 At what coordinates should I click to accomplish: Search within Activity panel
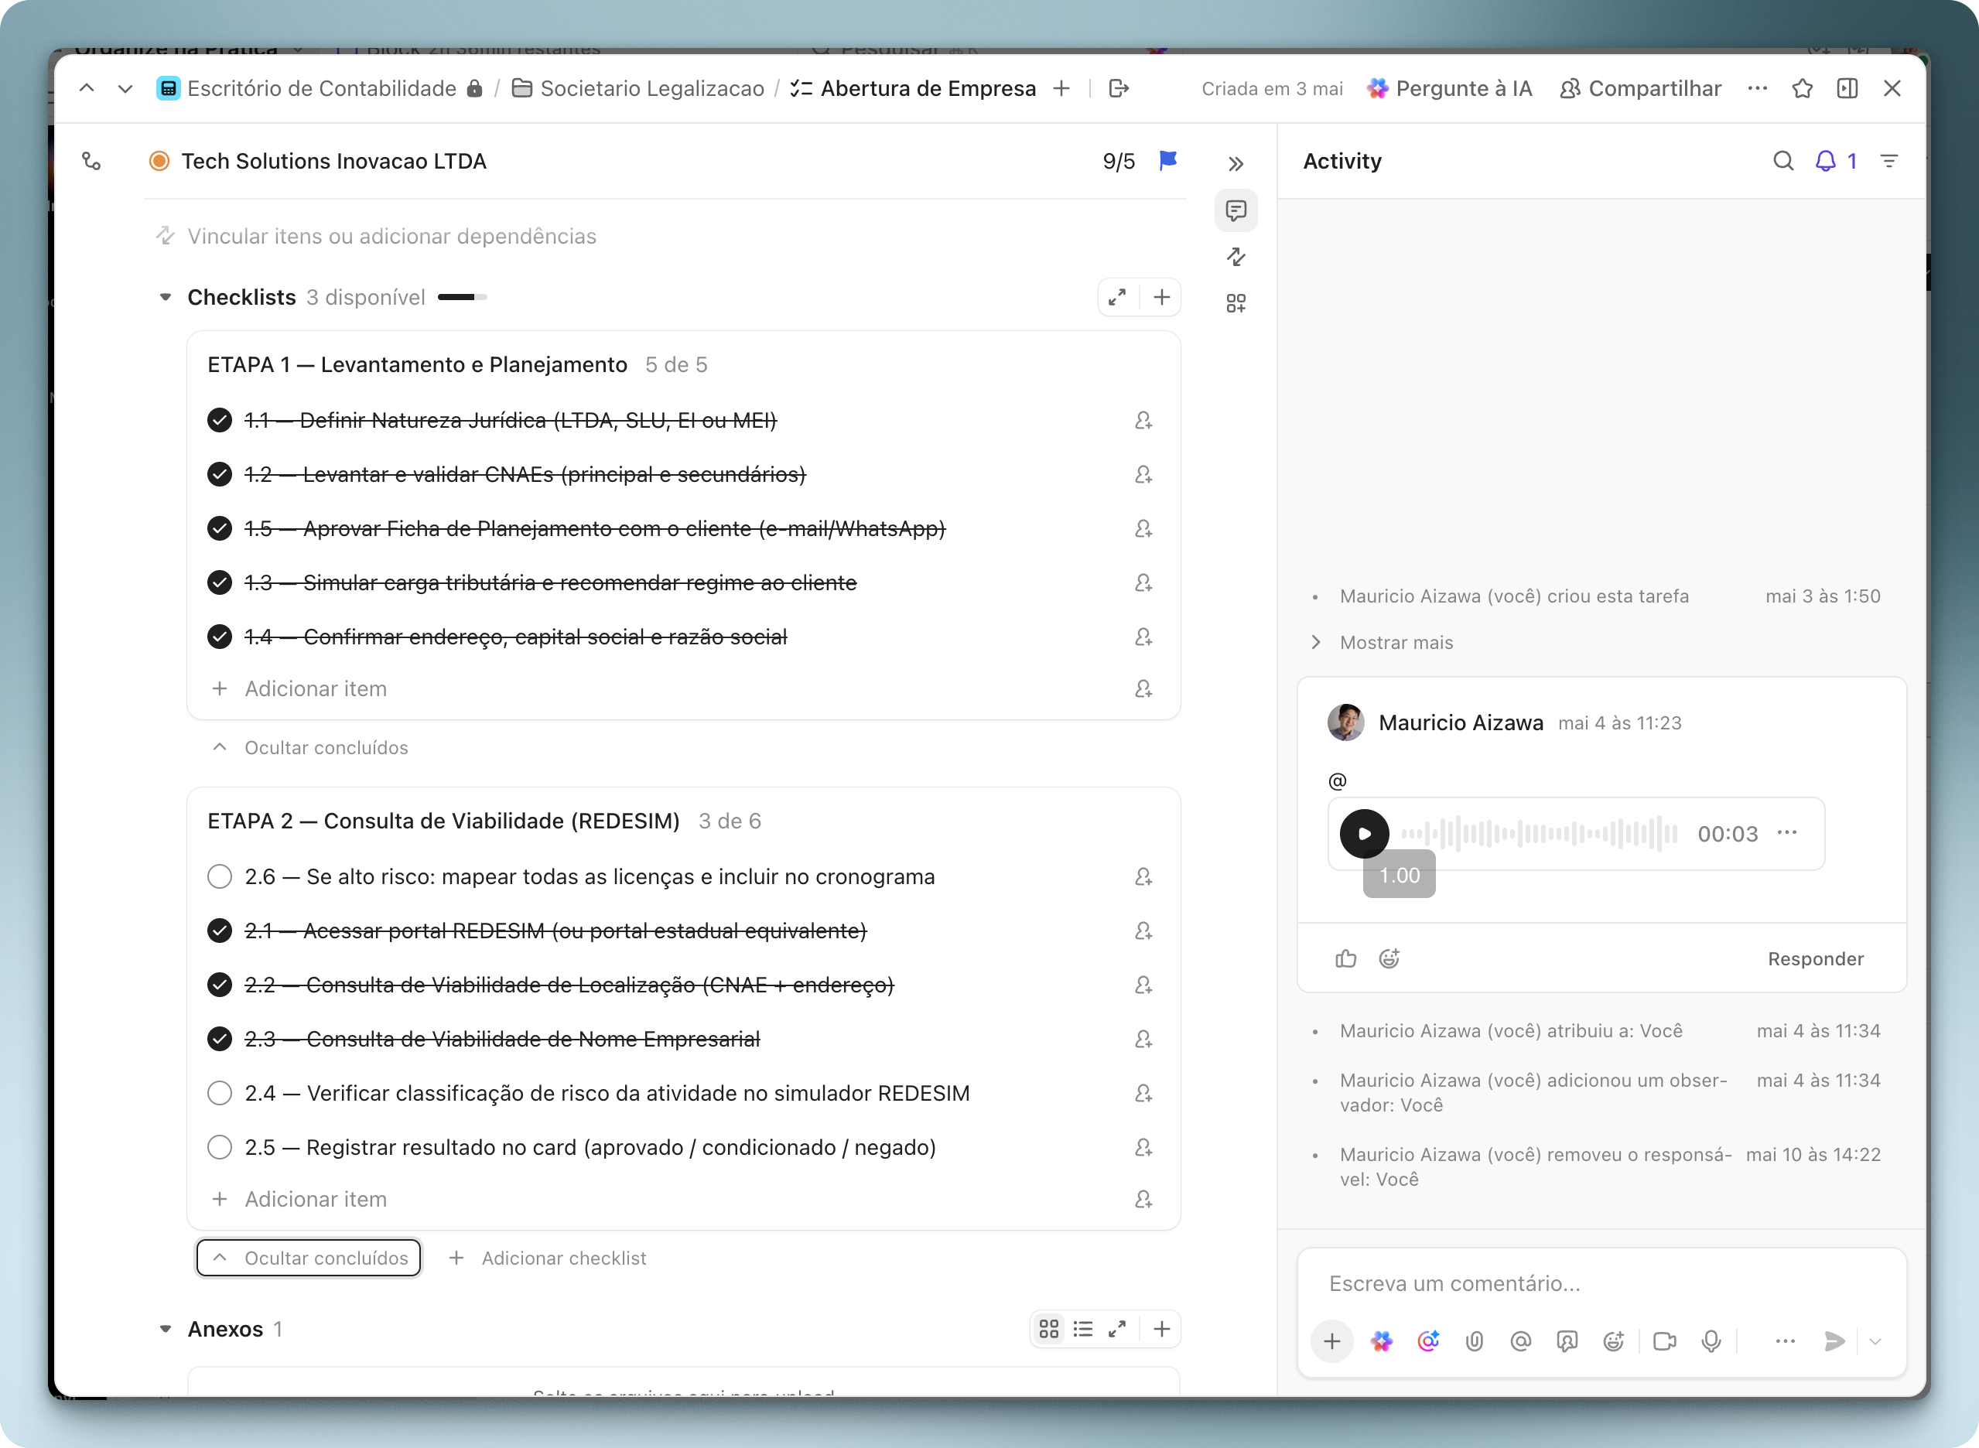click(x=1782, y=162)
